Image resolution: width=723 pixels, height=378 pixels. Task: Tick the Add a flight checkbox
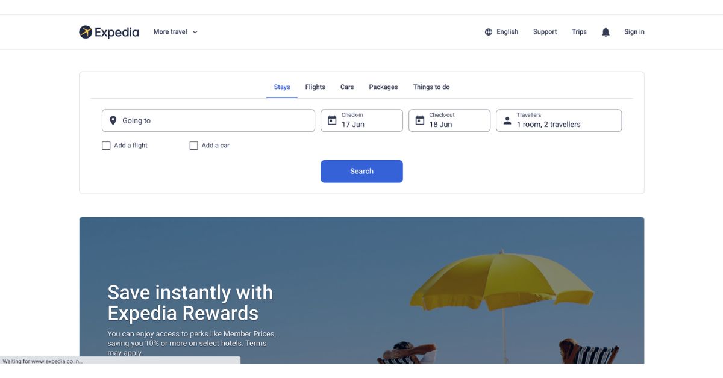point(106,146)
